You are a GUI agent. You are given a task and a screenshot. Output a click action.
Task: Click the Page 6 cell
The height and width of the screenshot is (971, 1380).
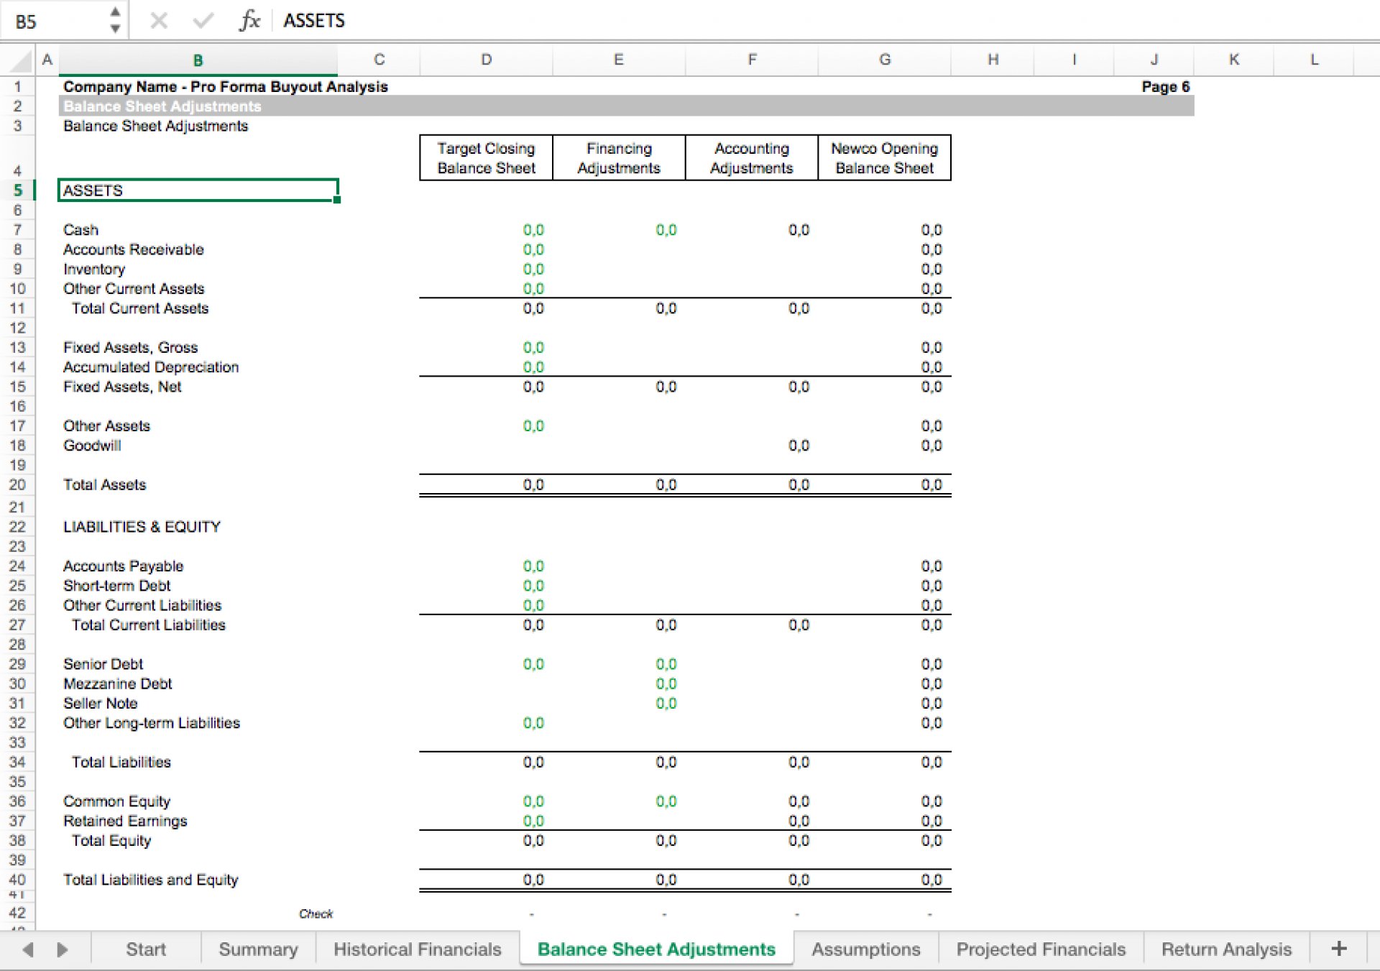pos(1165,87)
